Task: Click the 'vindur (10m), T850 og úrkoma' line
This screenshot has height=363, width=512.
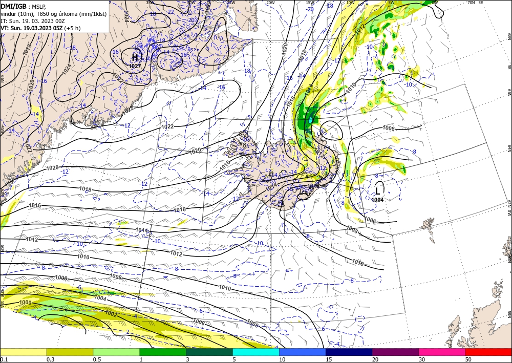Action: 53,14
